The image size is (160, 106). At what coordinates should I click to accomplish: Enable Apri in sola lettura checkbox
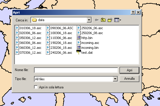[x=36, y=87]
